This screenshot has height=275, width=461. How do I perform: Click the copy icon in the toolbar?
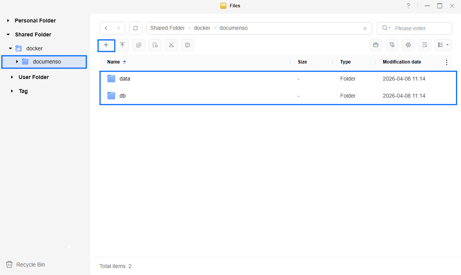point(138,45)
